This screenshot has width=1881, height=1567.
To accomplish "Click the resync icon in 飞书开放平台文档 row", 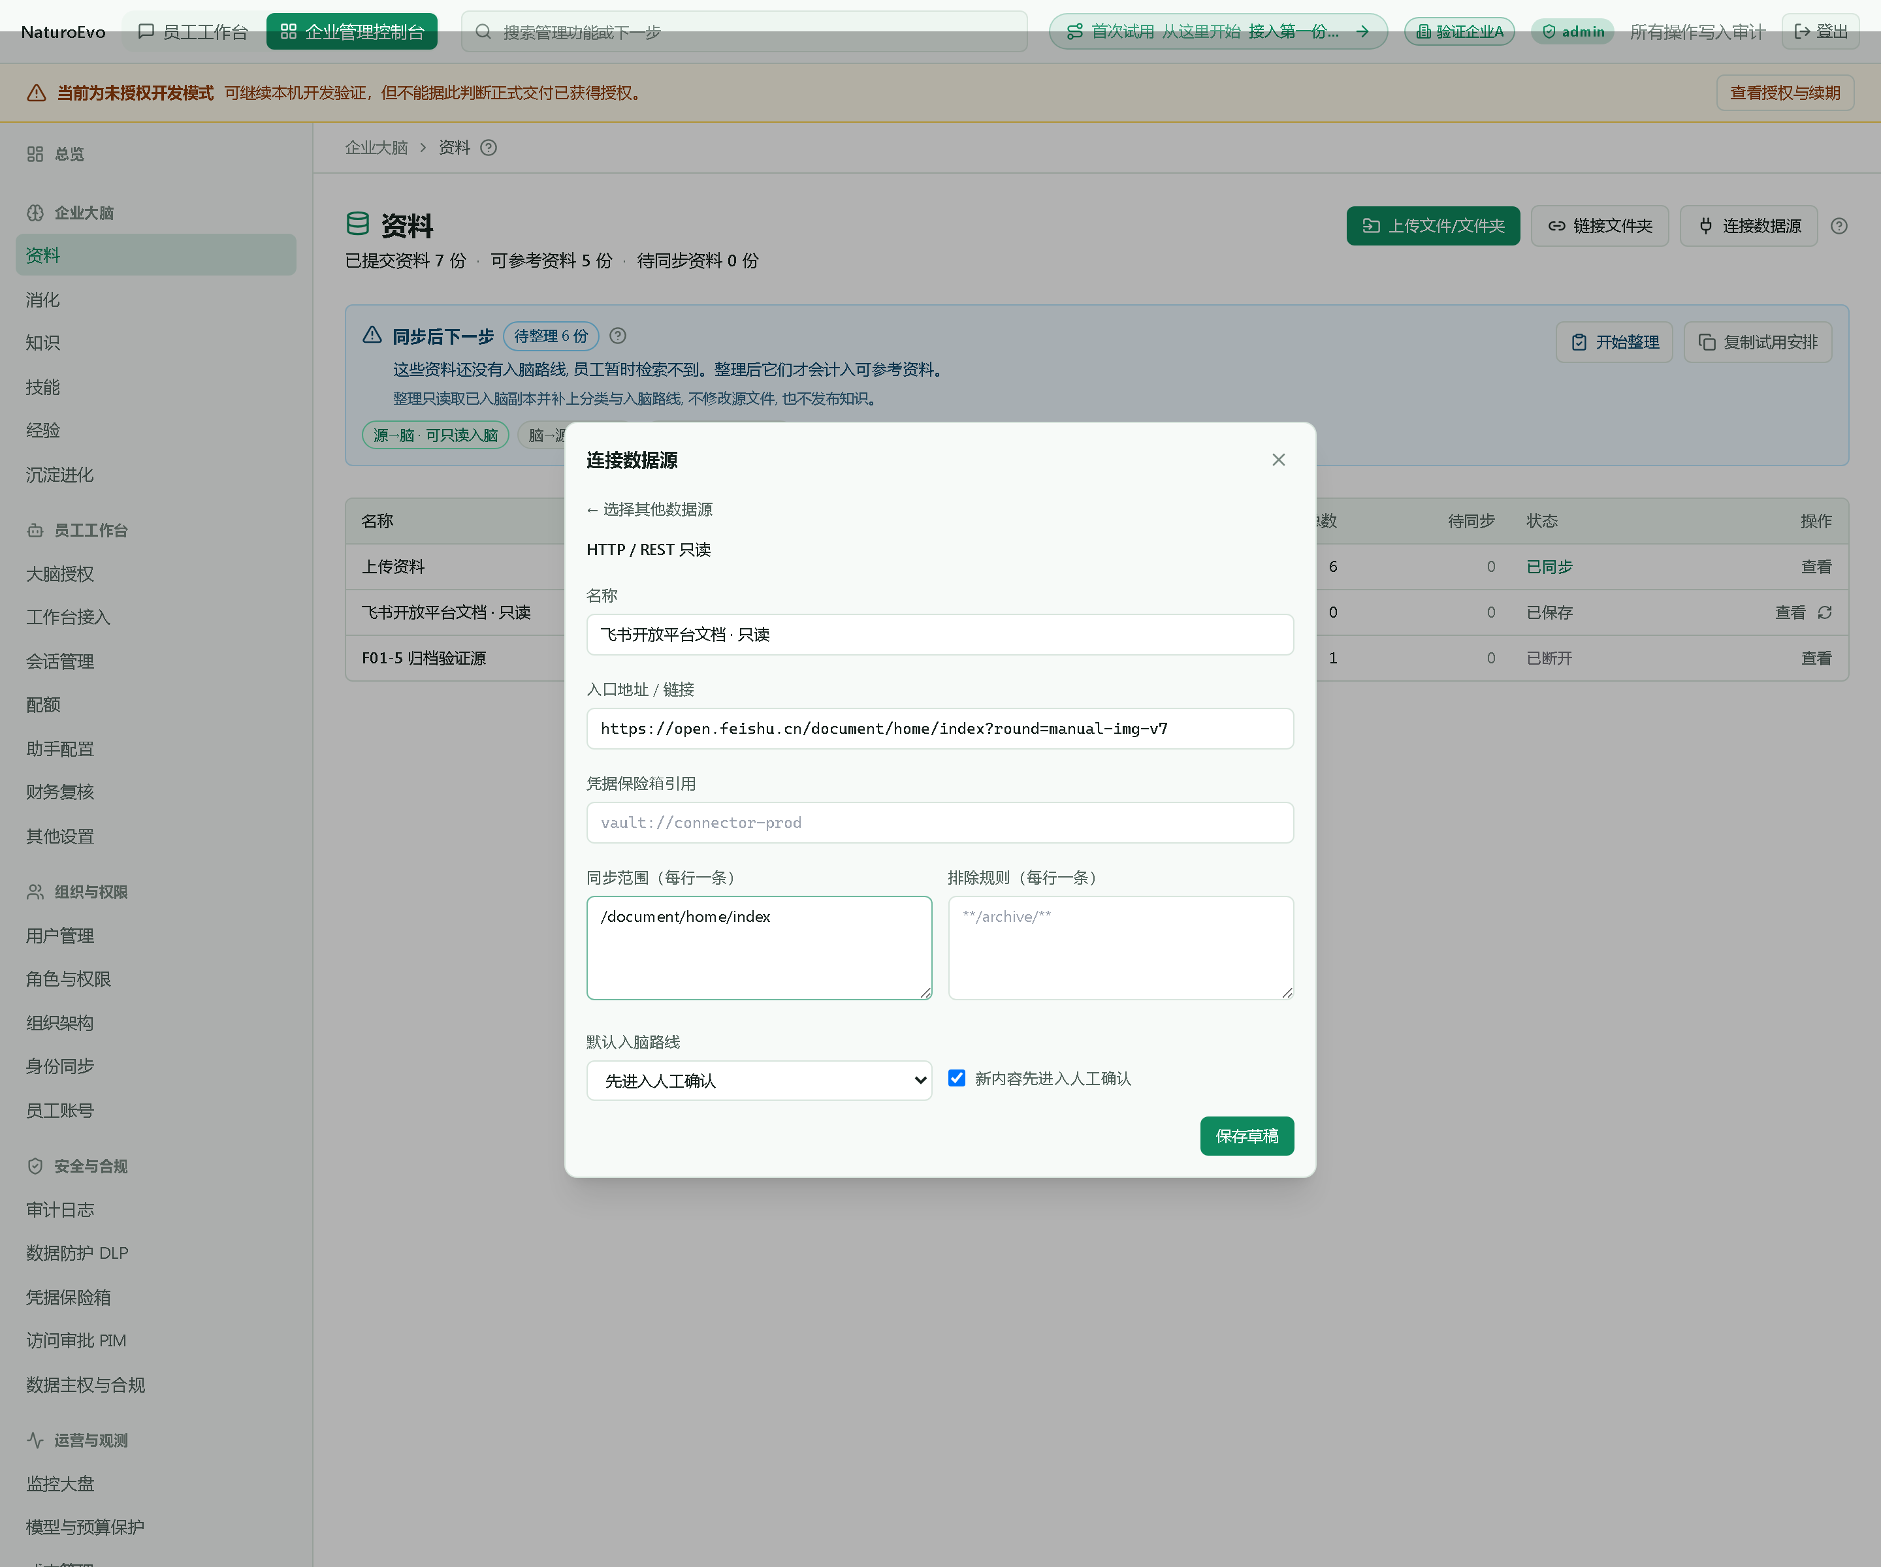I will [x=1825, y=612].
